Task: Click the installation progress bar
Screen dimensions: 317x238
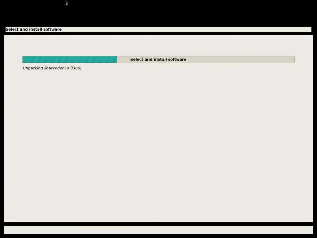Action: (x=158, y=59)
